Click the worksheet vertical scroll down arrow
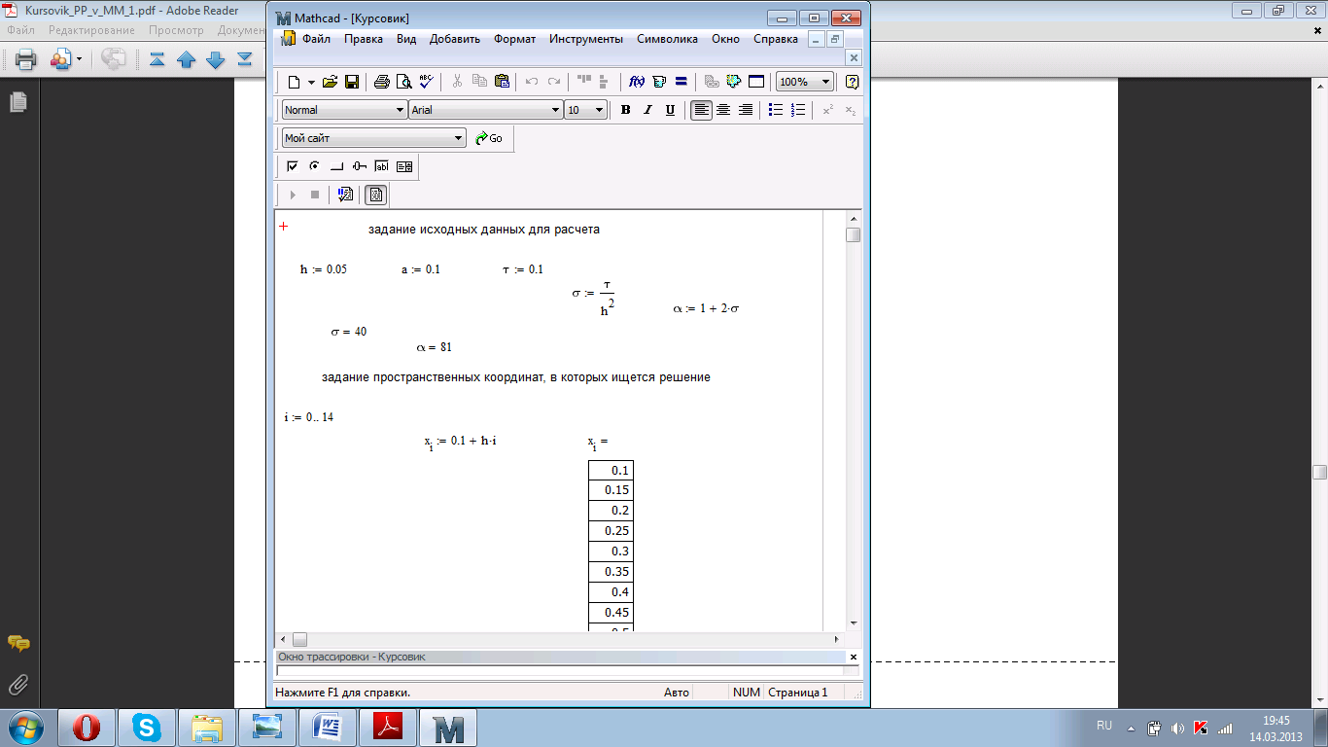The height and width of the screenshot is (747, 1328). point(853,622)
